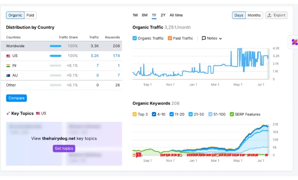Toggle the Paid Traffic checkbox
The image size is (298, 180).
coord(170,38)
